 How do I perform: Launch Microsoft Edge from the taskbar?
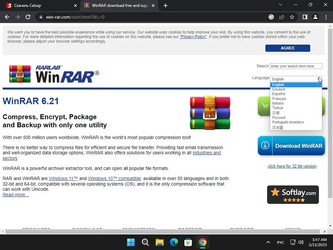[174, 242]
